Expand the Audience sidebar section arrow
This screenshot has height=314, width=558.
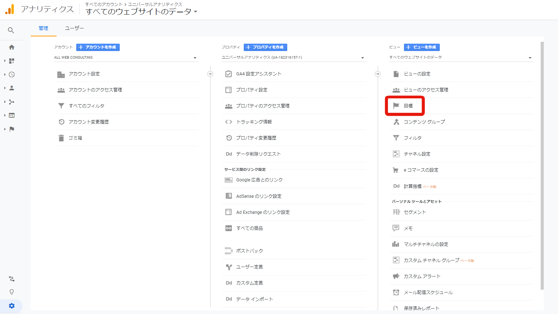click(x=5, y=88)
